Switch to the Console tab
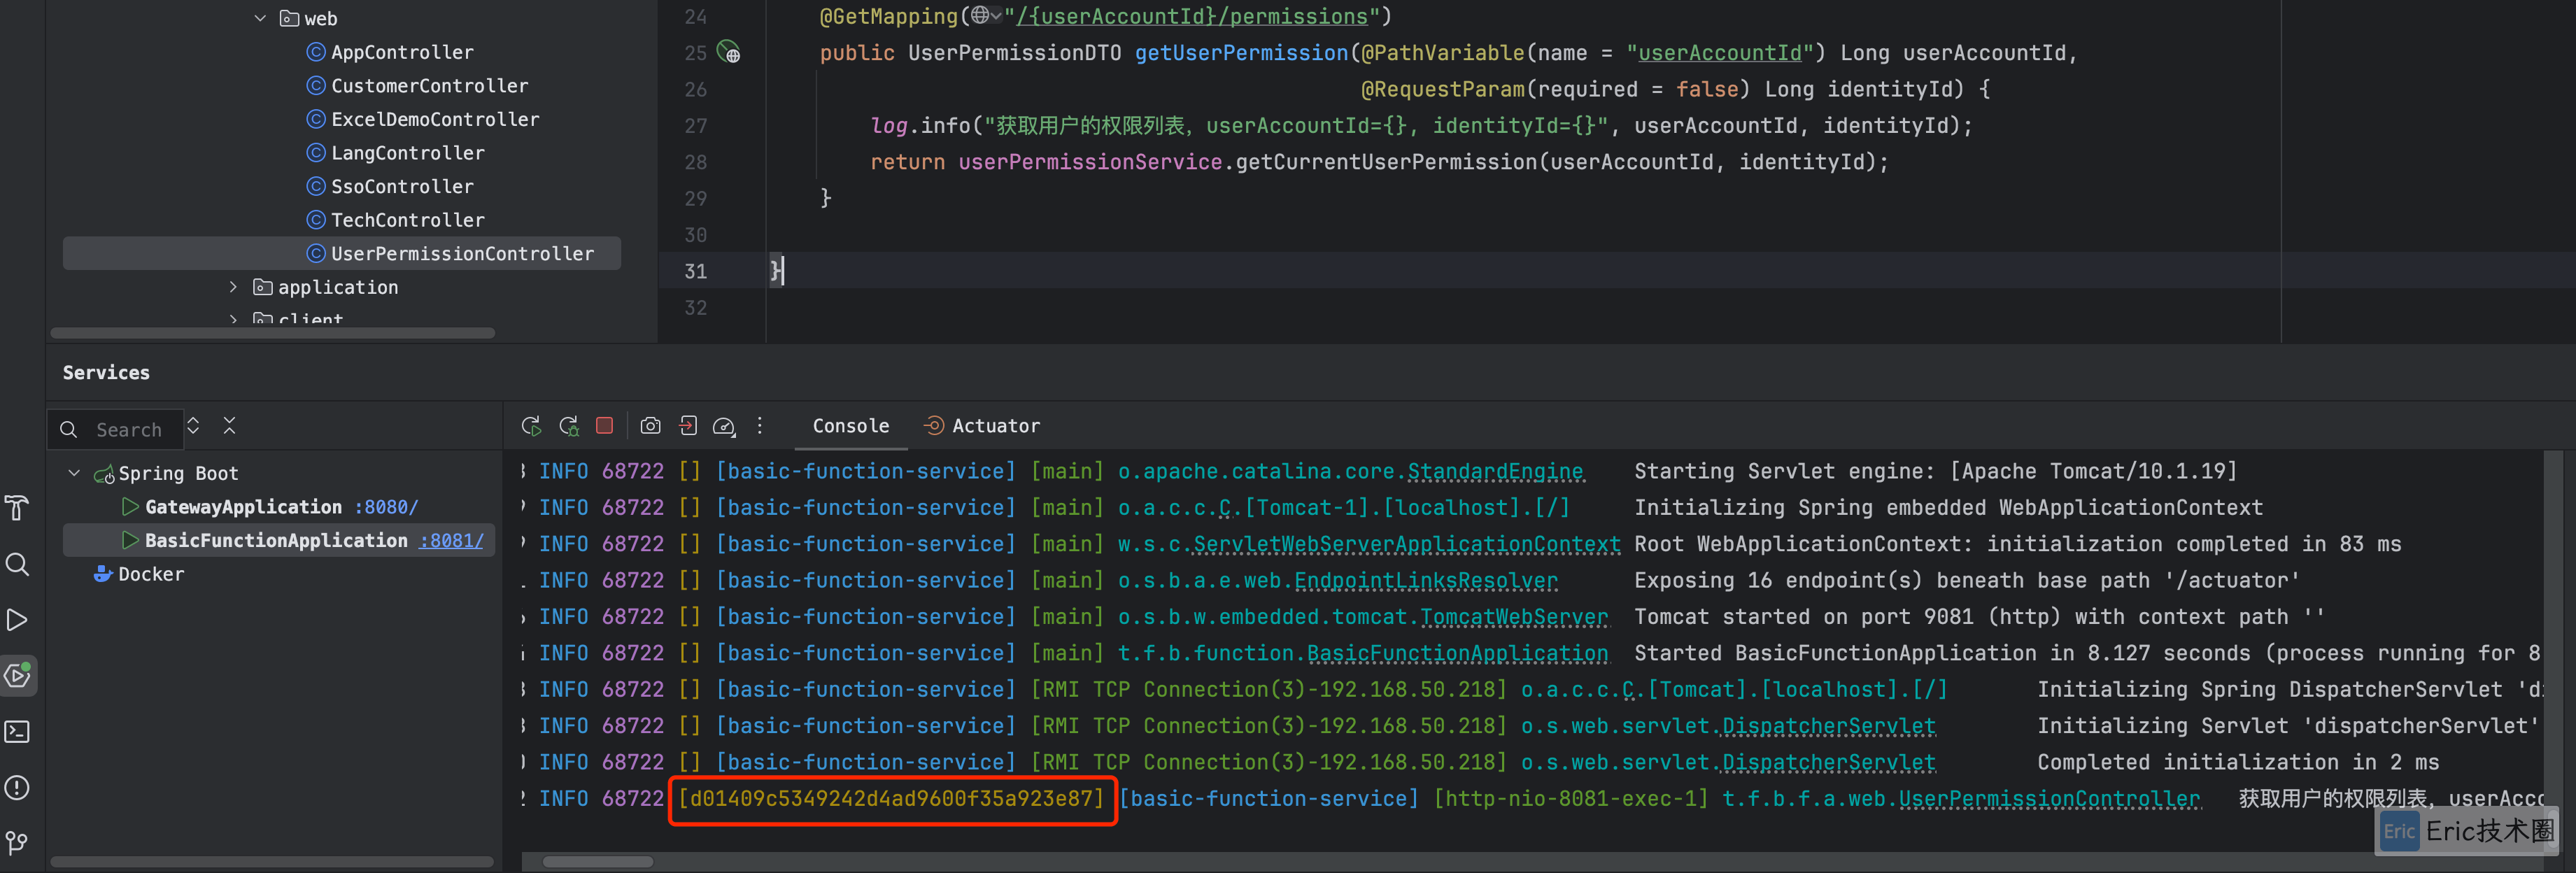The image size is (2576, 873). pos(851,426)
